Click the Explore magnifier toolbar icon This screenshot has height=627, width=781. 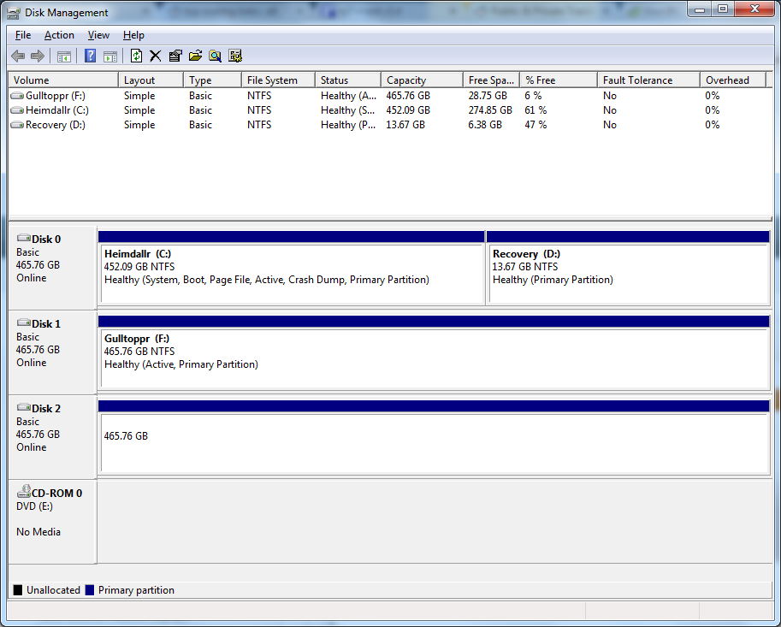click(x=216, y=56)
